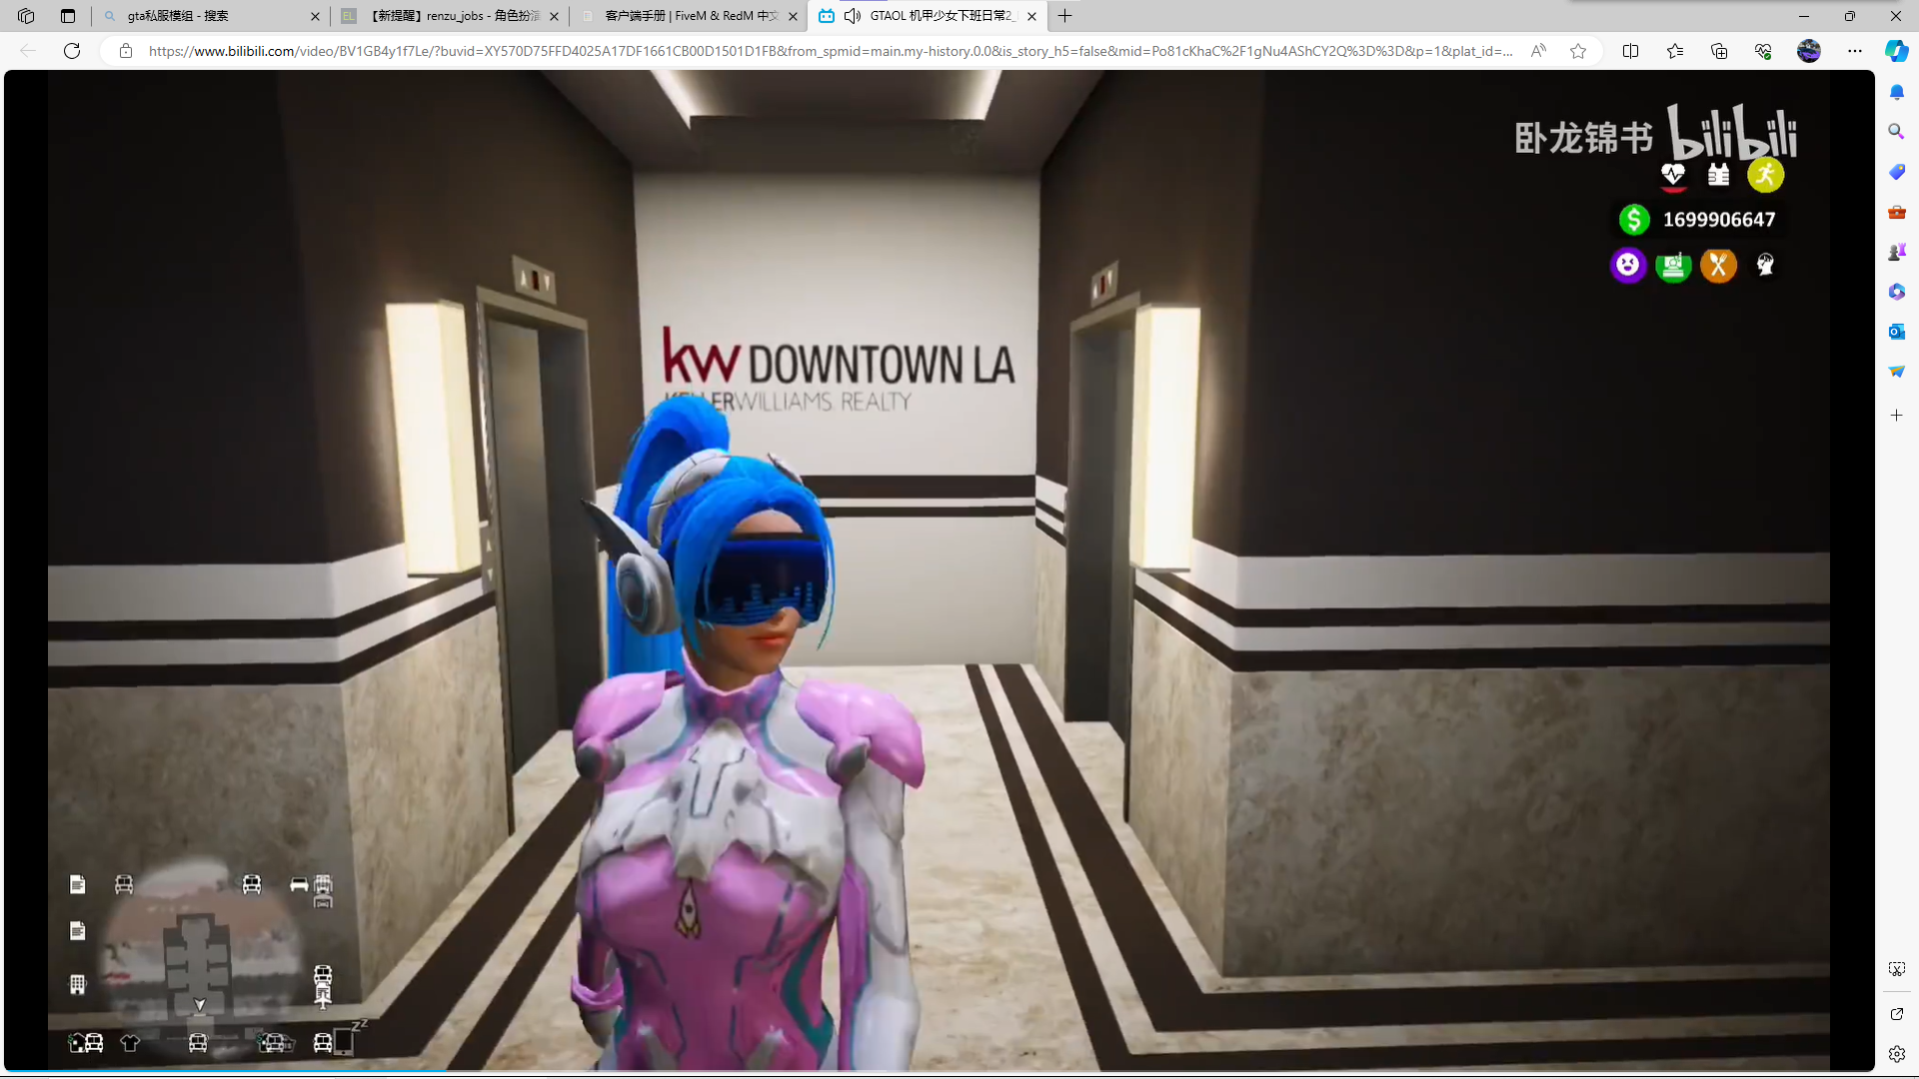Switch to the gta私服模组 search tab

pos(210,16)
